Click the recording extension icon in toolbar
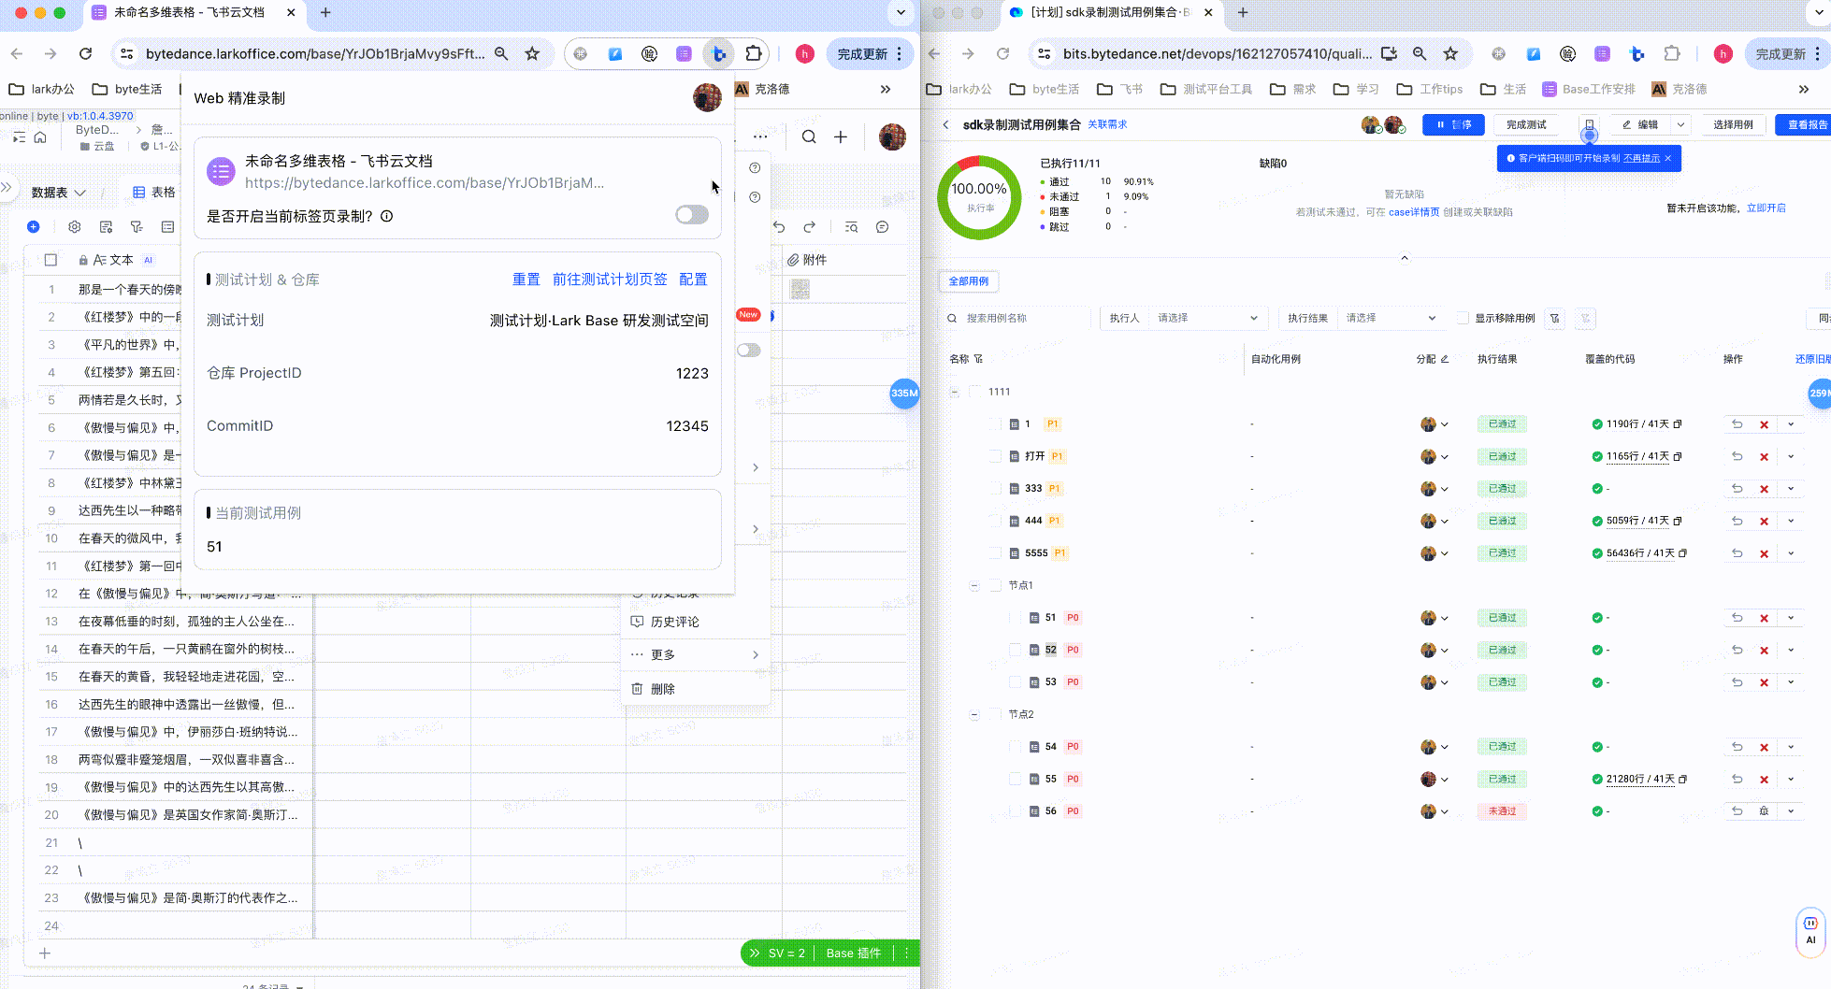The image size is (1831, 989). pyautogui.click(x=718, y=54)
